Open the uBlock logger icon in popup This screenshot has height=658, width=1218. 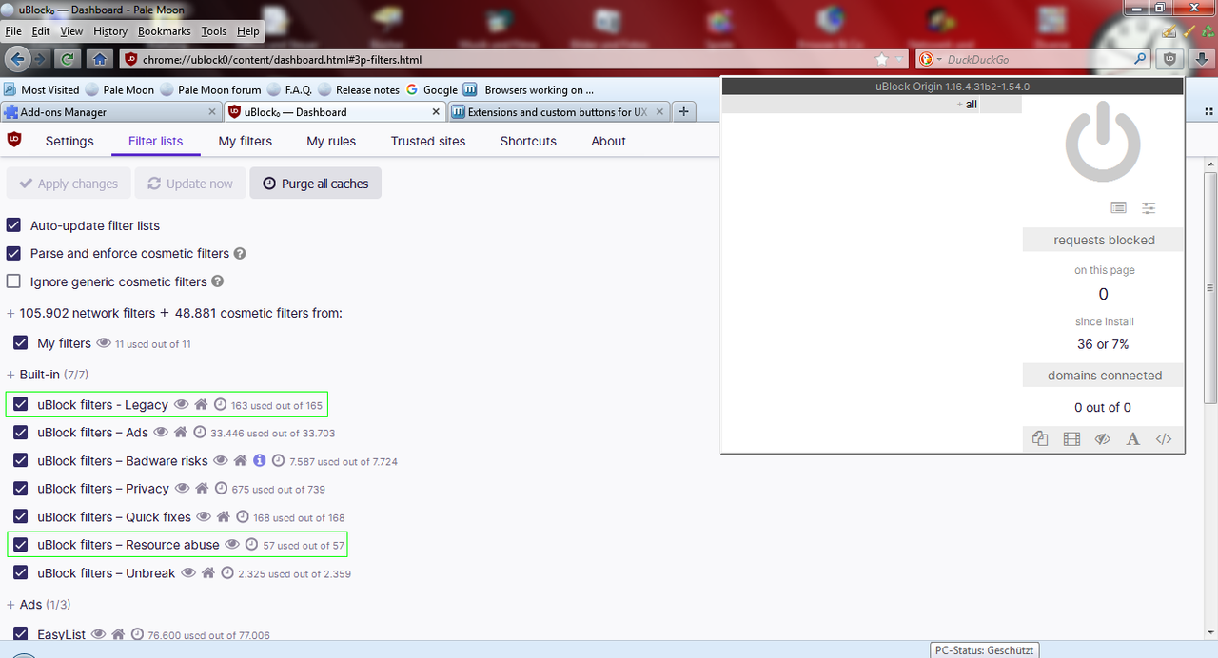pyautogui.click(x=1119, y=207)
